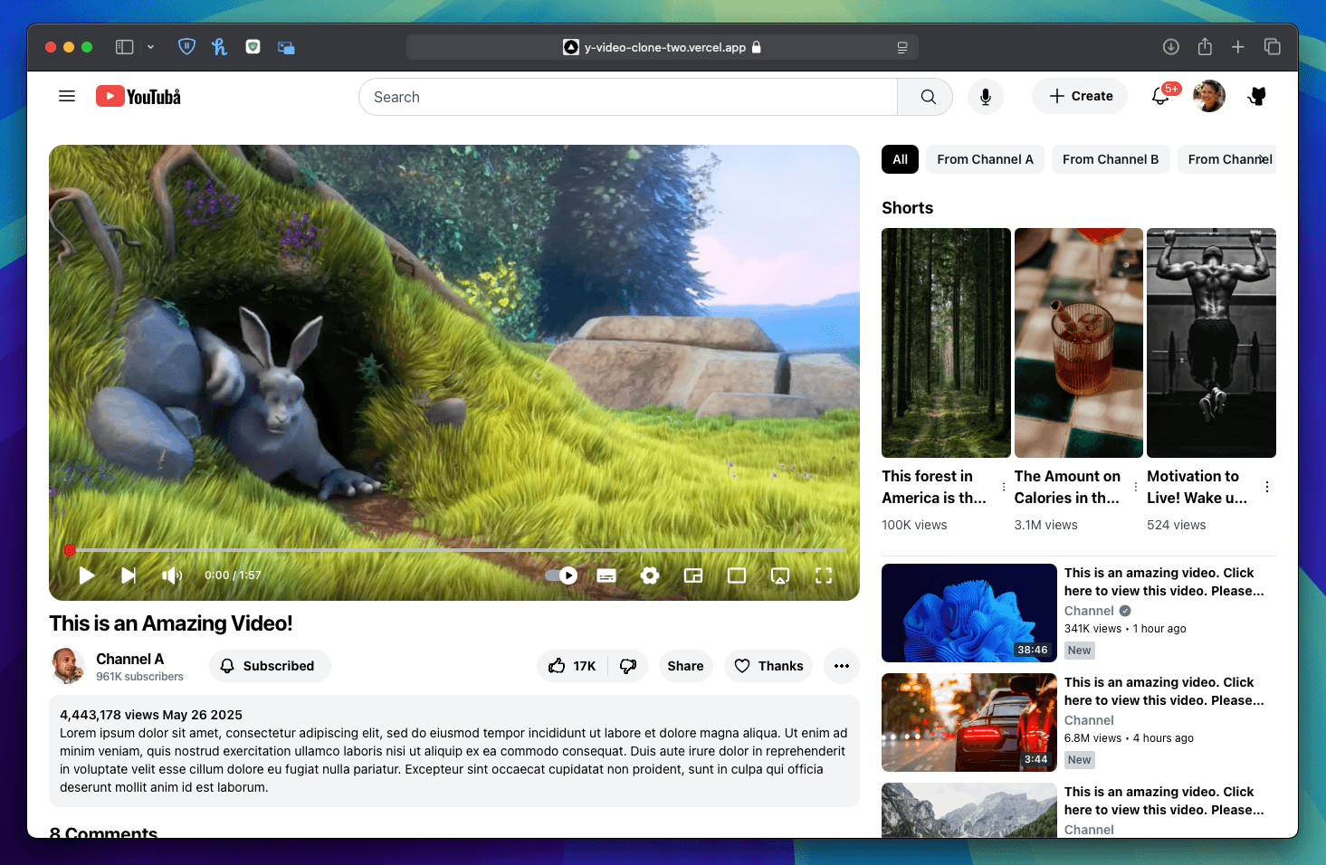Mute the video volume
The image size is (1326, 865).
[171, 575]
